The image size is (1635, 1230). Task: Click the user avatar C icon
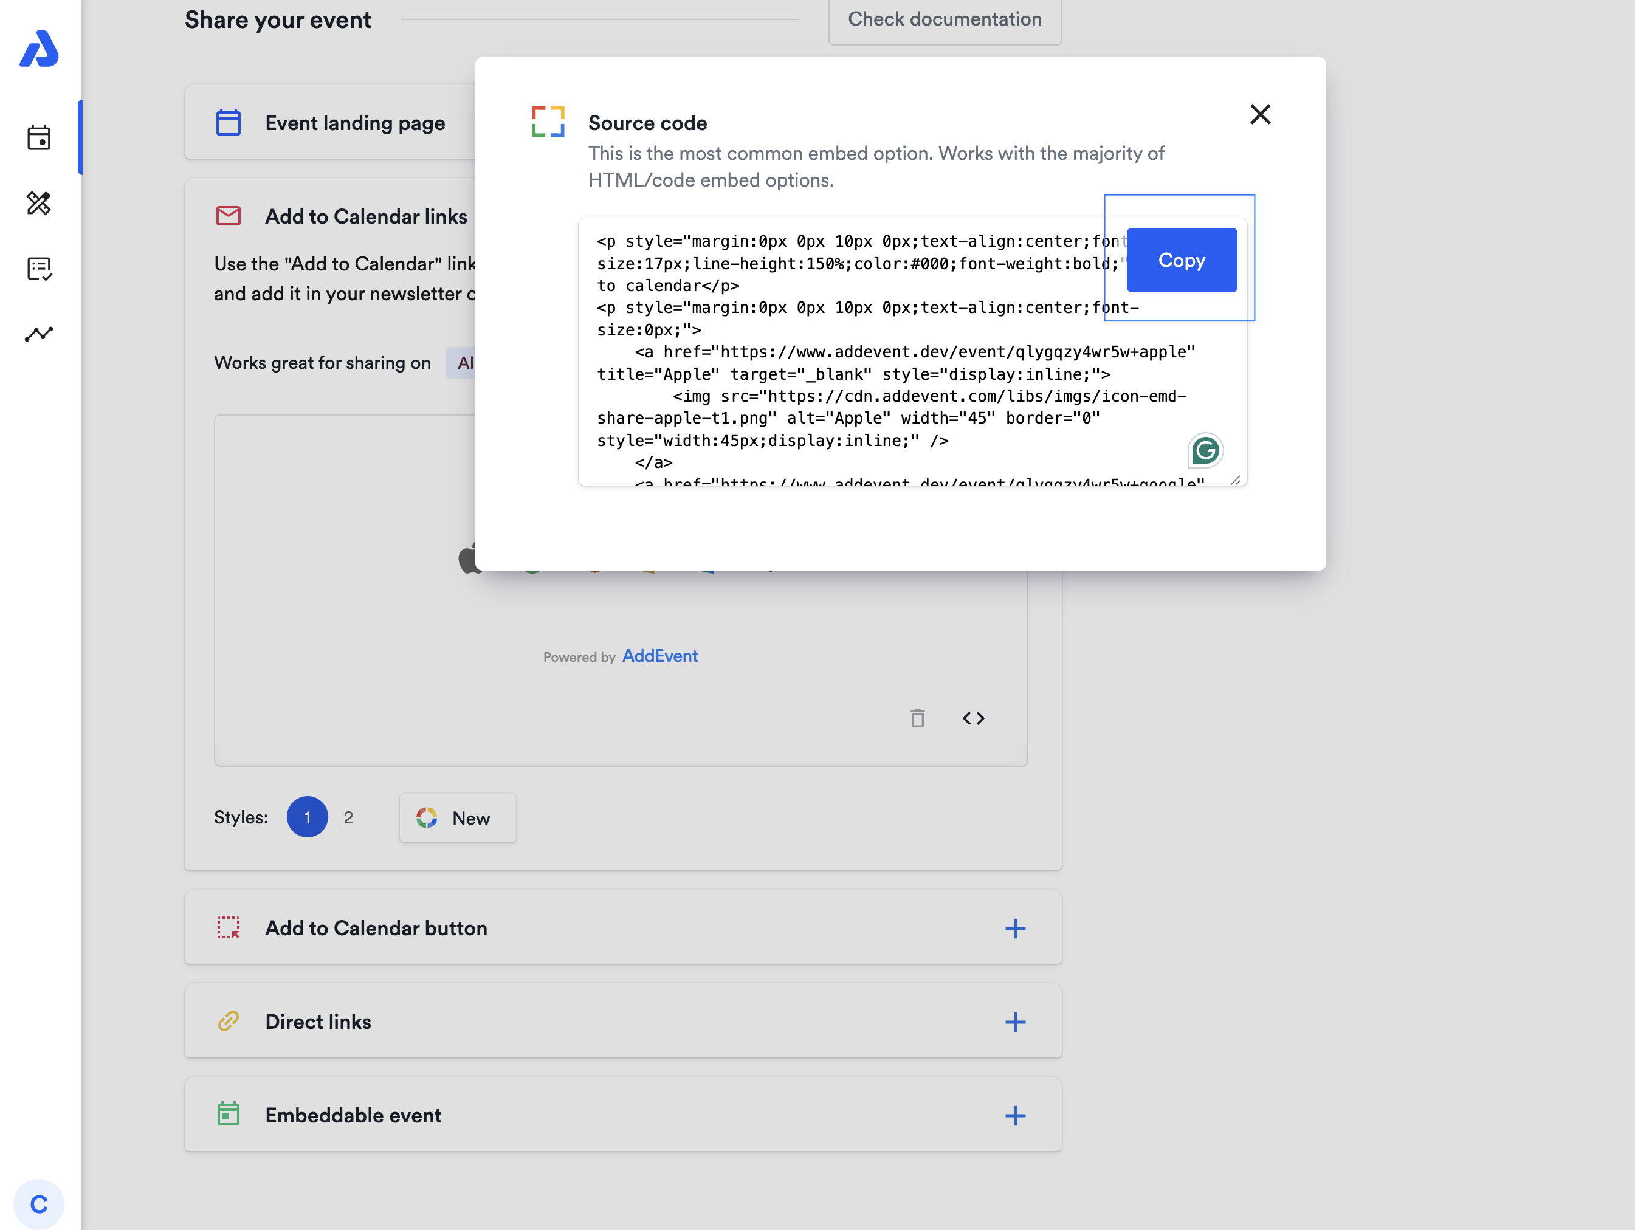(x=39, y=1204)
